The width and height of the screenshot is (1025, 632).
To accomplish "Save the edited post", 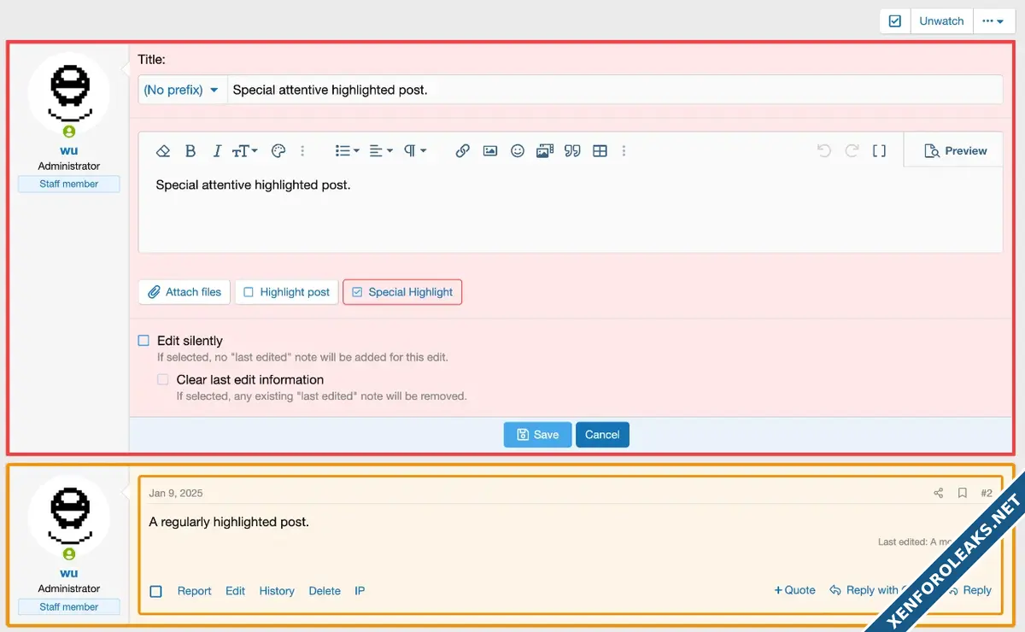I will (537, 435).
